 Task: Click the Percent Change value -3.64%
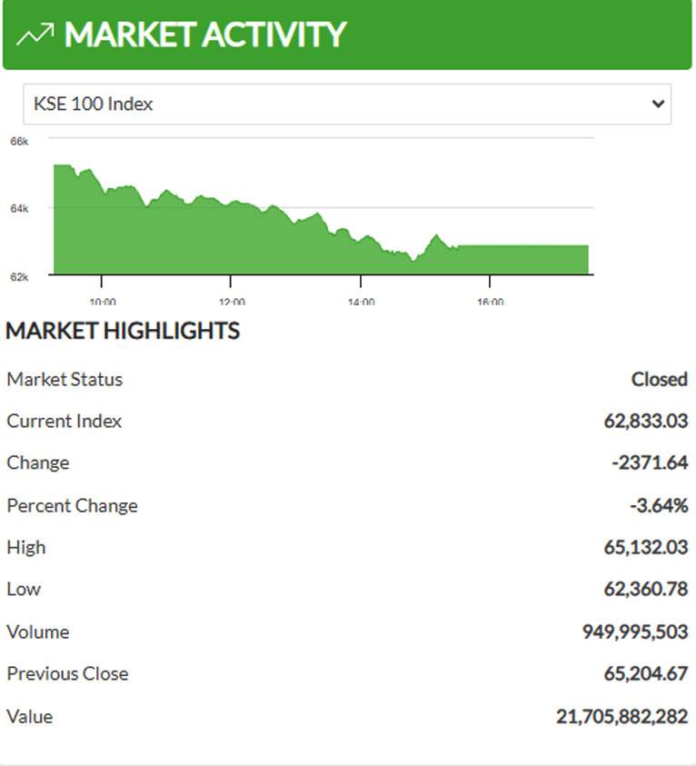[x=659, y=505]
